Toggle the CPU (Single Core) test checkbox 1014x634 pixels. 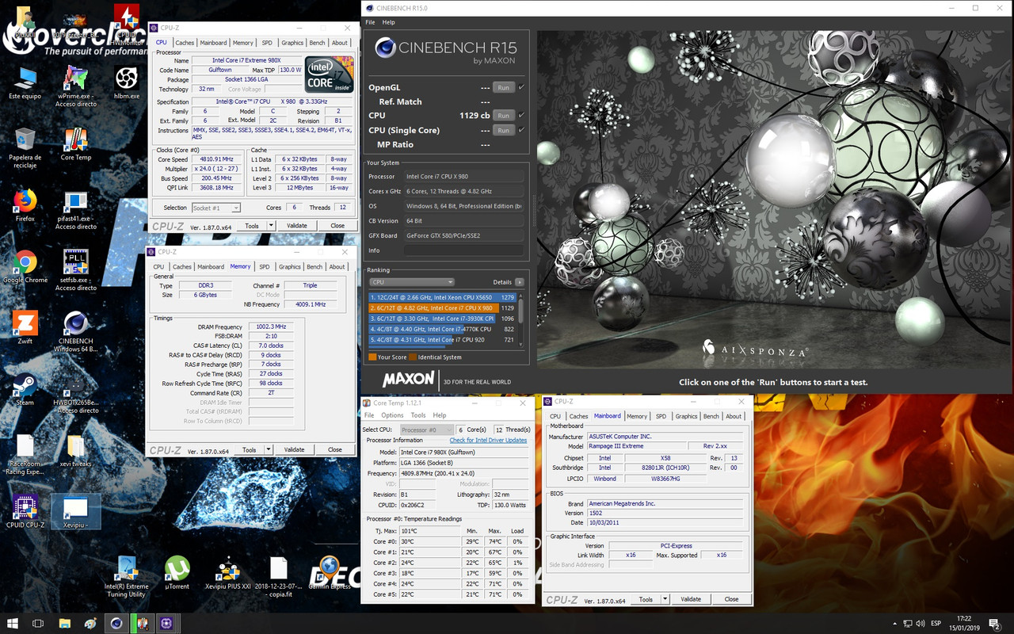tap(520, 130)
